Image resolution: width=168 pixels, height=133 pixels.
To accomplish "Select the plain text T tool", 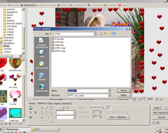I will pos(31,113).
